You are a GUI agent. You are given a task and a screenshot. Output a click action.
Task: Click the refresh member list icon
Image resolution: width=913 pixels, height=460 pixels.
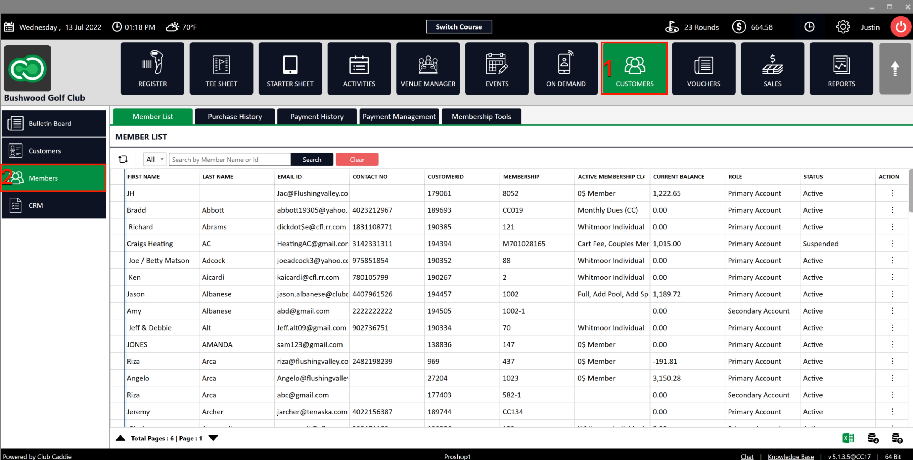pyautogui.click(x=123, y=159)
